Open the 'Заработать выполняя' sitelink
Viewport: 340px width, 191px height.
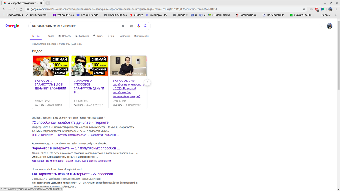click(105, 135)
